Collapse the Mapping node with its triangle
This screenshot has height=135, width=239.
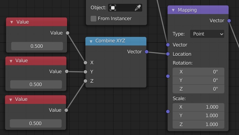pyautogui.click(x=173, y=10)
